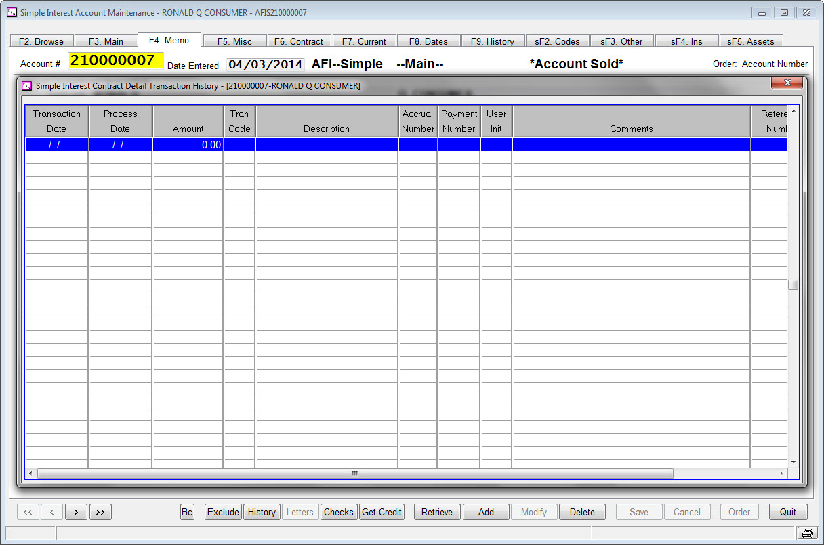Click the Bc button near the navigation arrows

pyautogui.click(x=187, y=512)
